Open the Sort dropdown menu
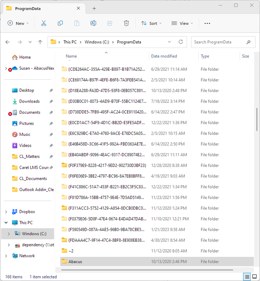The image size is (260, 281). click(x=151, y=23)
